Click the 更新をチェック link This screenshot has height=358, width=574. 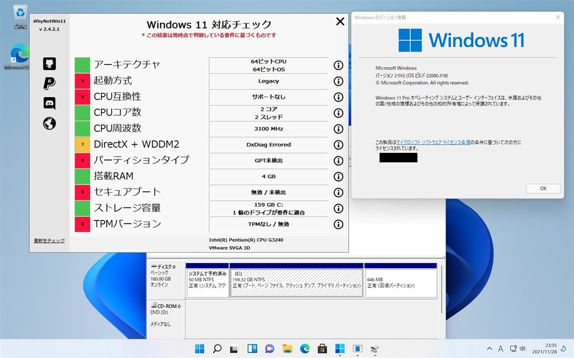click(49, 241)
